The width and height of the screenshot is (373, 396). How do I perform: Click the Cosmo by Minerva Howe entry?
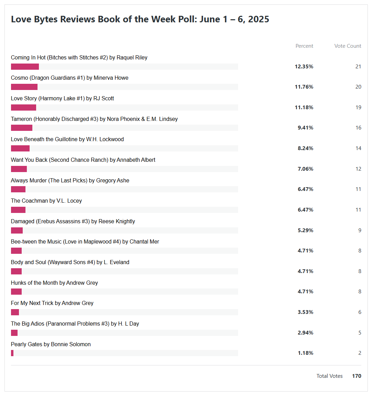pos(70,78)
